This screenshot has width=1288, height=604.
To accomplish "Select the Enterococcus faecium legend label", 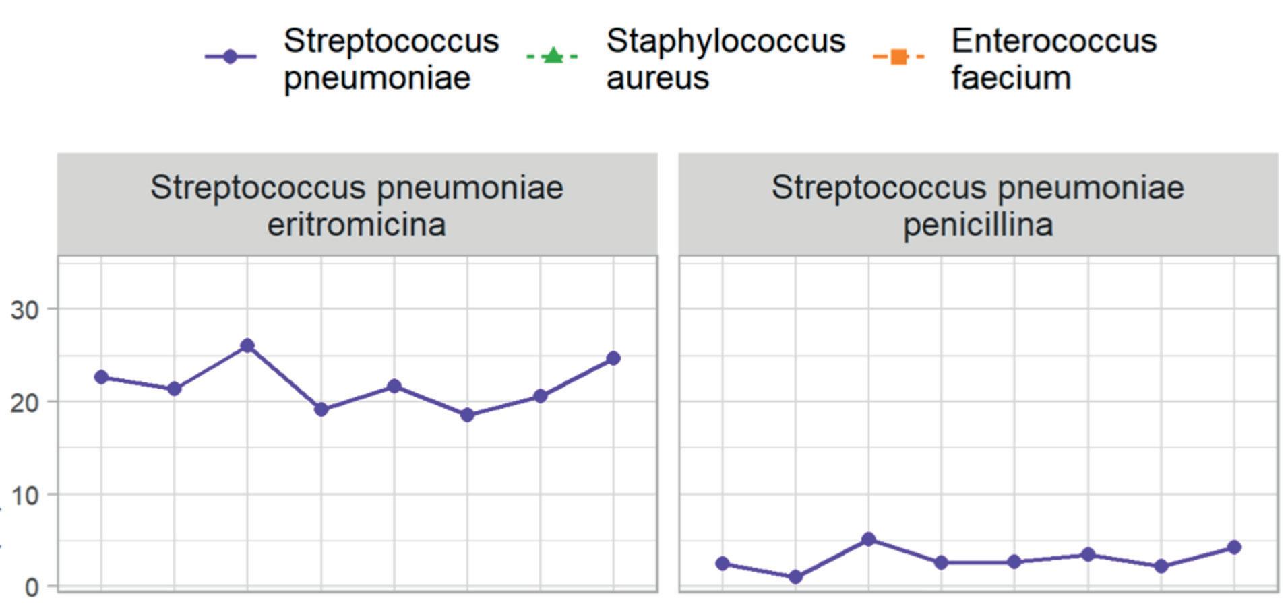I will click(x=1053, y=59).
